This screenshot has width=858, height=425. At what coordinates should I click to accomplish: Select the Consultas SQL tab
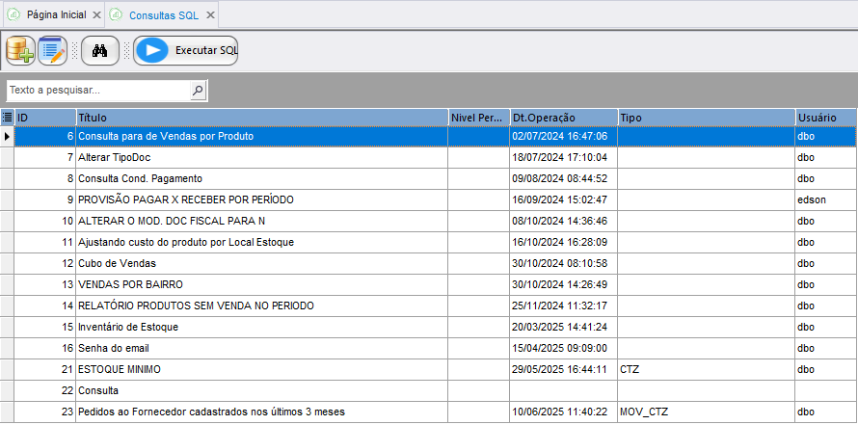[161, 14]
